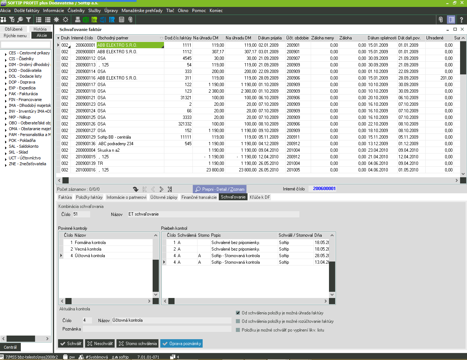
Task: Switch to the Účtovné zápisy tab
Action: [x=164, y=197]
